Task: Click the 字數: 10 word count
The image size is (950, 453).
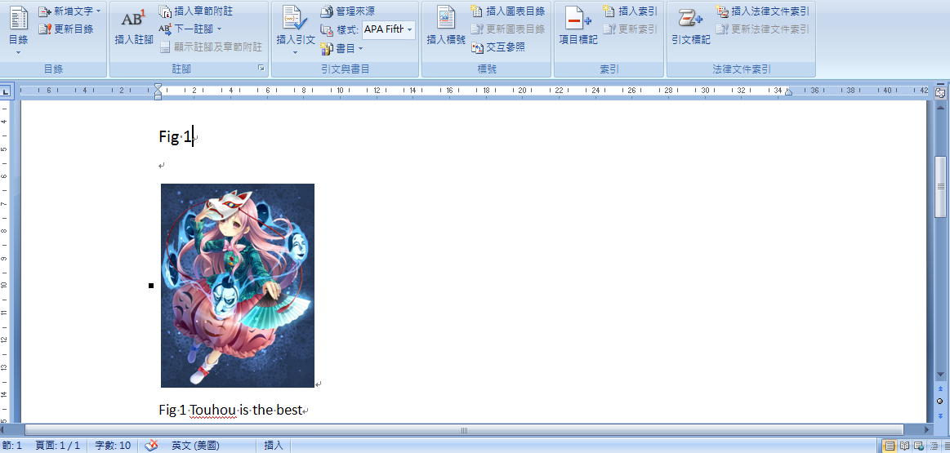Action: tap(113, 446)
